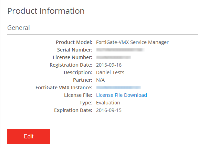Click the FortiGate VMX Instance label
Screen dimensions: 198x148
[x=64, y=88]
